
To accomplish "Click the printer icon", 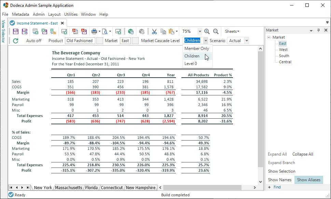I will pyautogui.click(x=94, y=31).
